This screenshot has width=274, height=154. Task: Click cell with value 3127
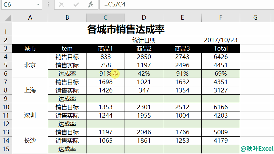pyautogui.click(x=221, y=90)
